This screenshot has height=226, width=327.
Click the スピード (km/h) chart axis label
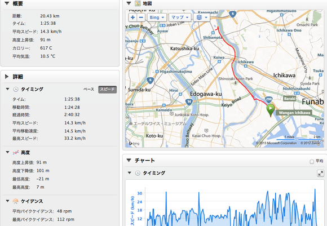132,211
